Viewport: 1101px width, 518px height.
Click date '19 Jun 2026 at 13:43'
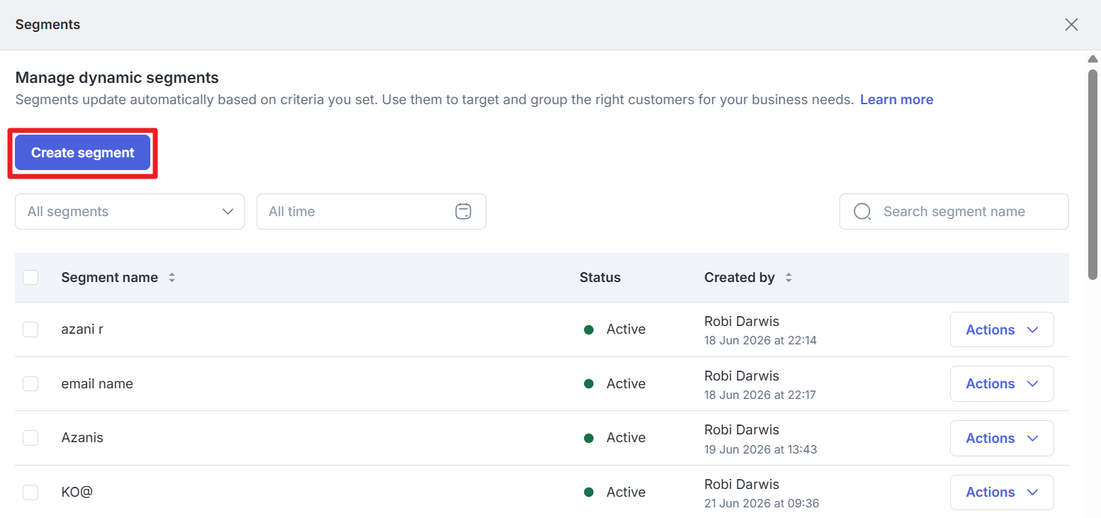coord(760,449)
